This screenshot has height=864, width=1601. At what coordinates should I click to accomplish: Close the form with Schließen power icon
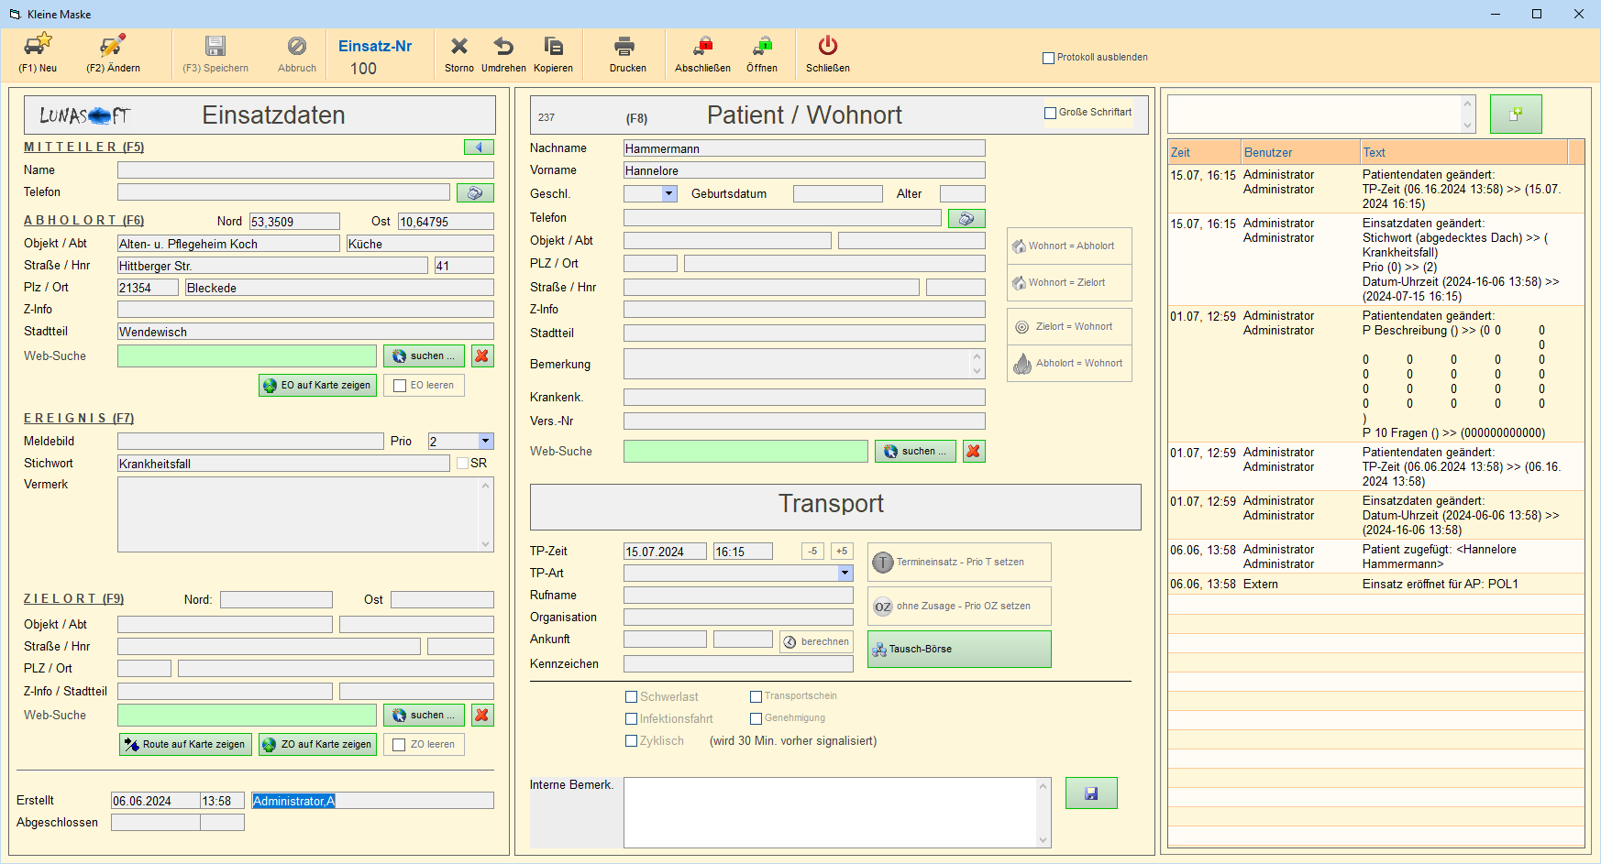pyautogui.click(x=827, y=46)
